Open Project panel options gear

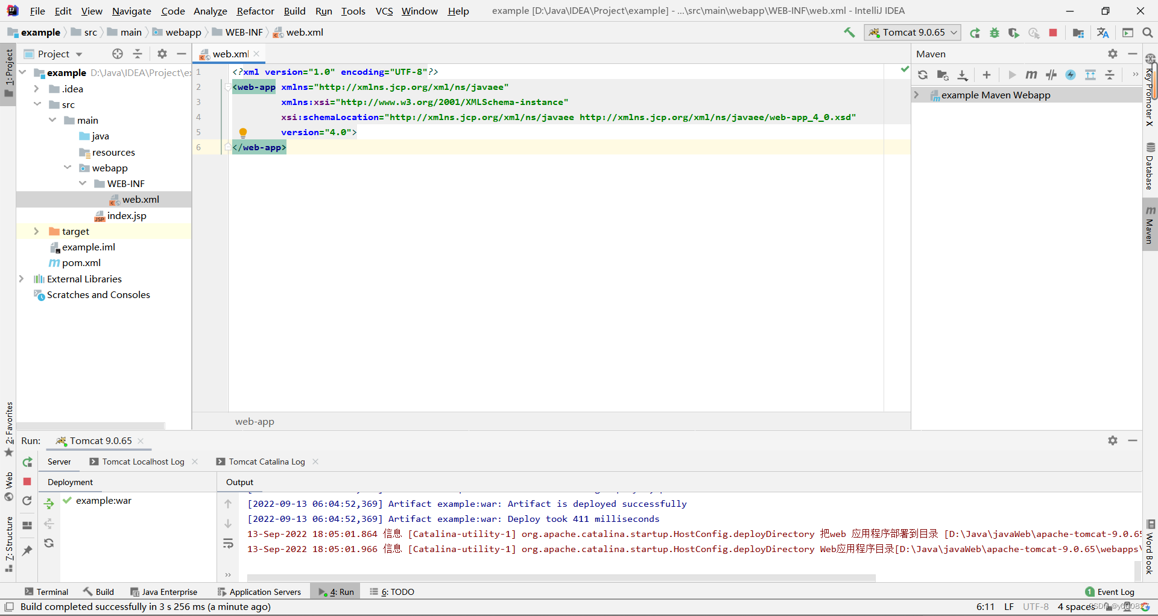click(162, 54)
